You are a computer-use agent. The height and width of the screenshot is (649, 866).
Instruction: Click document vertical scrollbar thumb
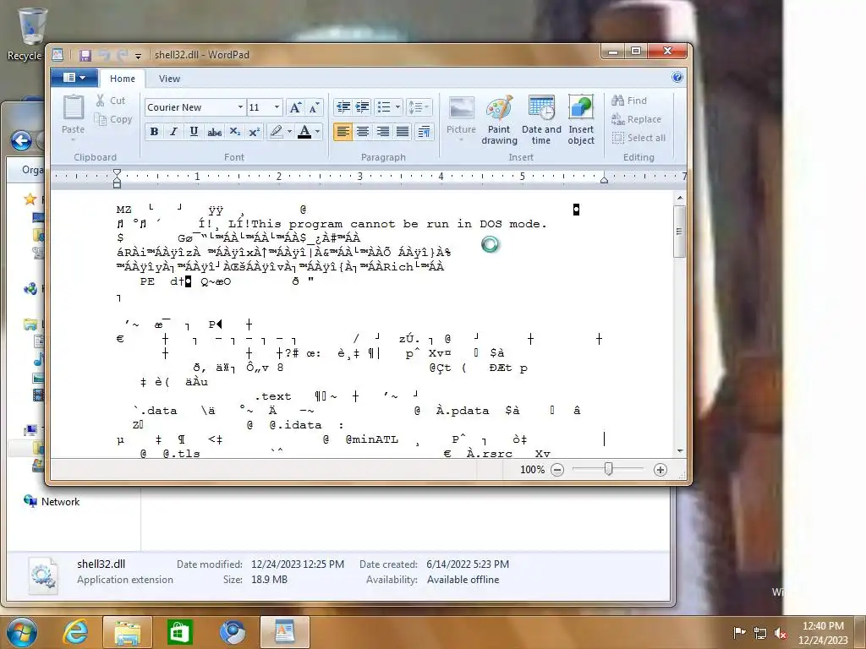[679, 231]
